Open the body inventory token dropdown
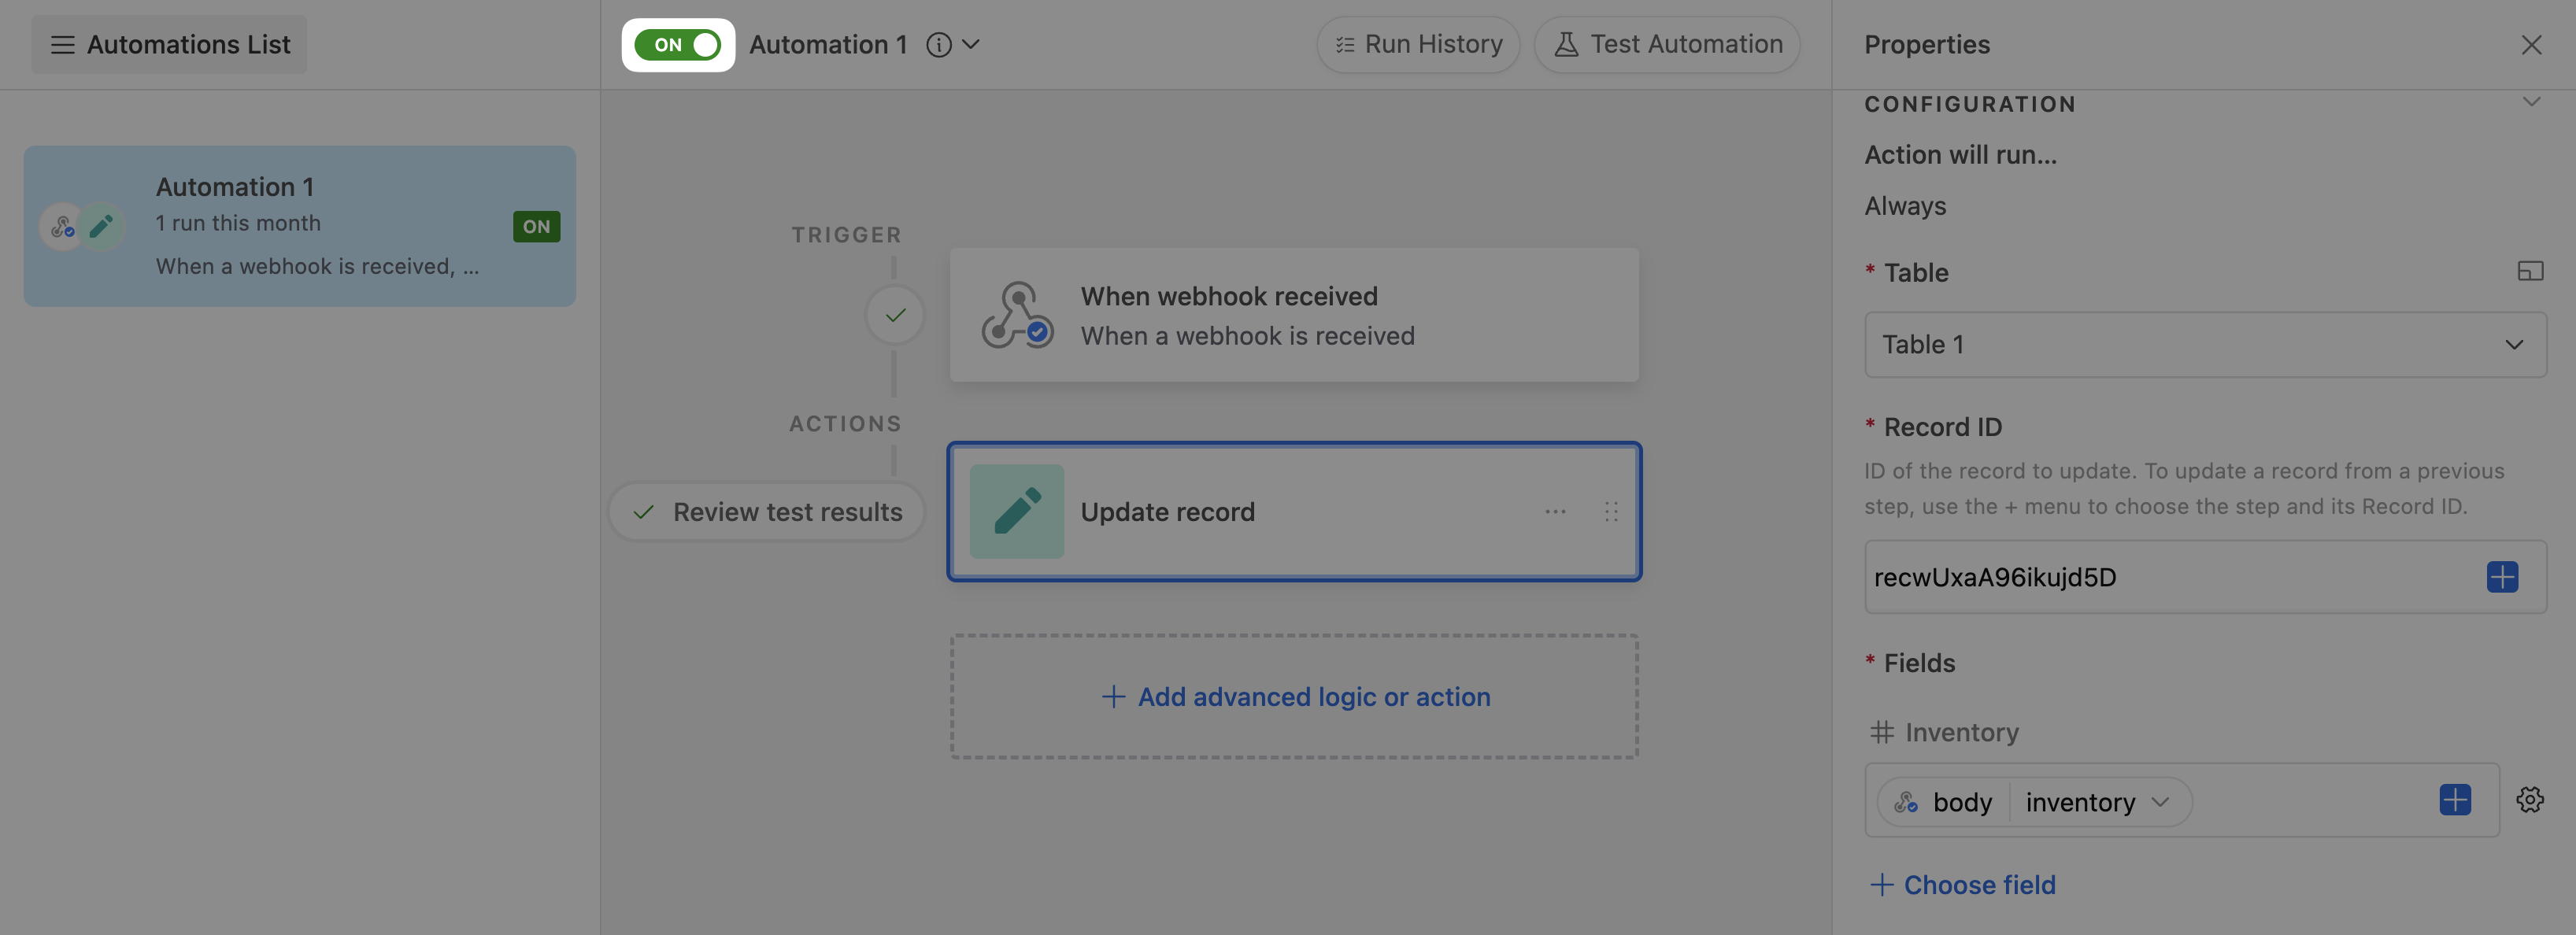Viewport: 2576px width, 935px height. pos(2160,802)
